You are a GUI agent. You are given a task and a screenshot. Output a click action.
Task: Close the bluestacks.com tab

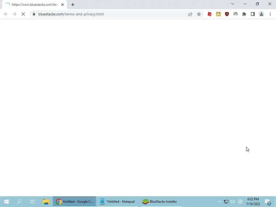pyautogui.click(x=63, y=5)
